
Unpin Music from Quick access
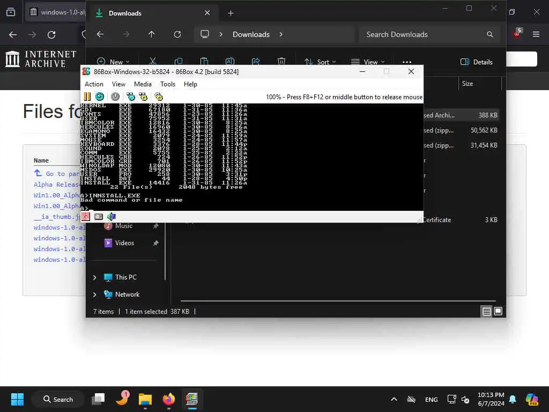coord(155,226)
